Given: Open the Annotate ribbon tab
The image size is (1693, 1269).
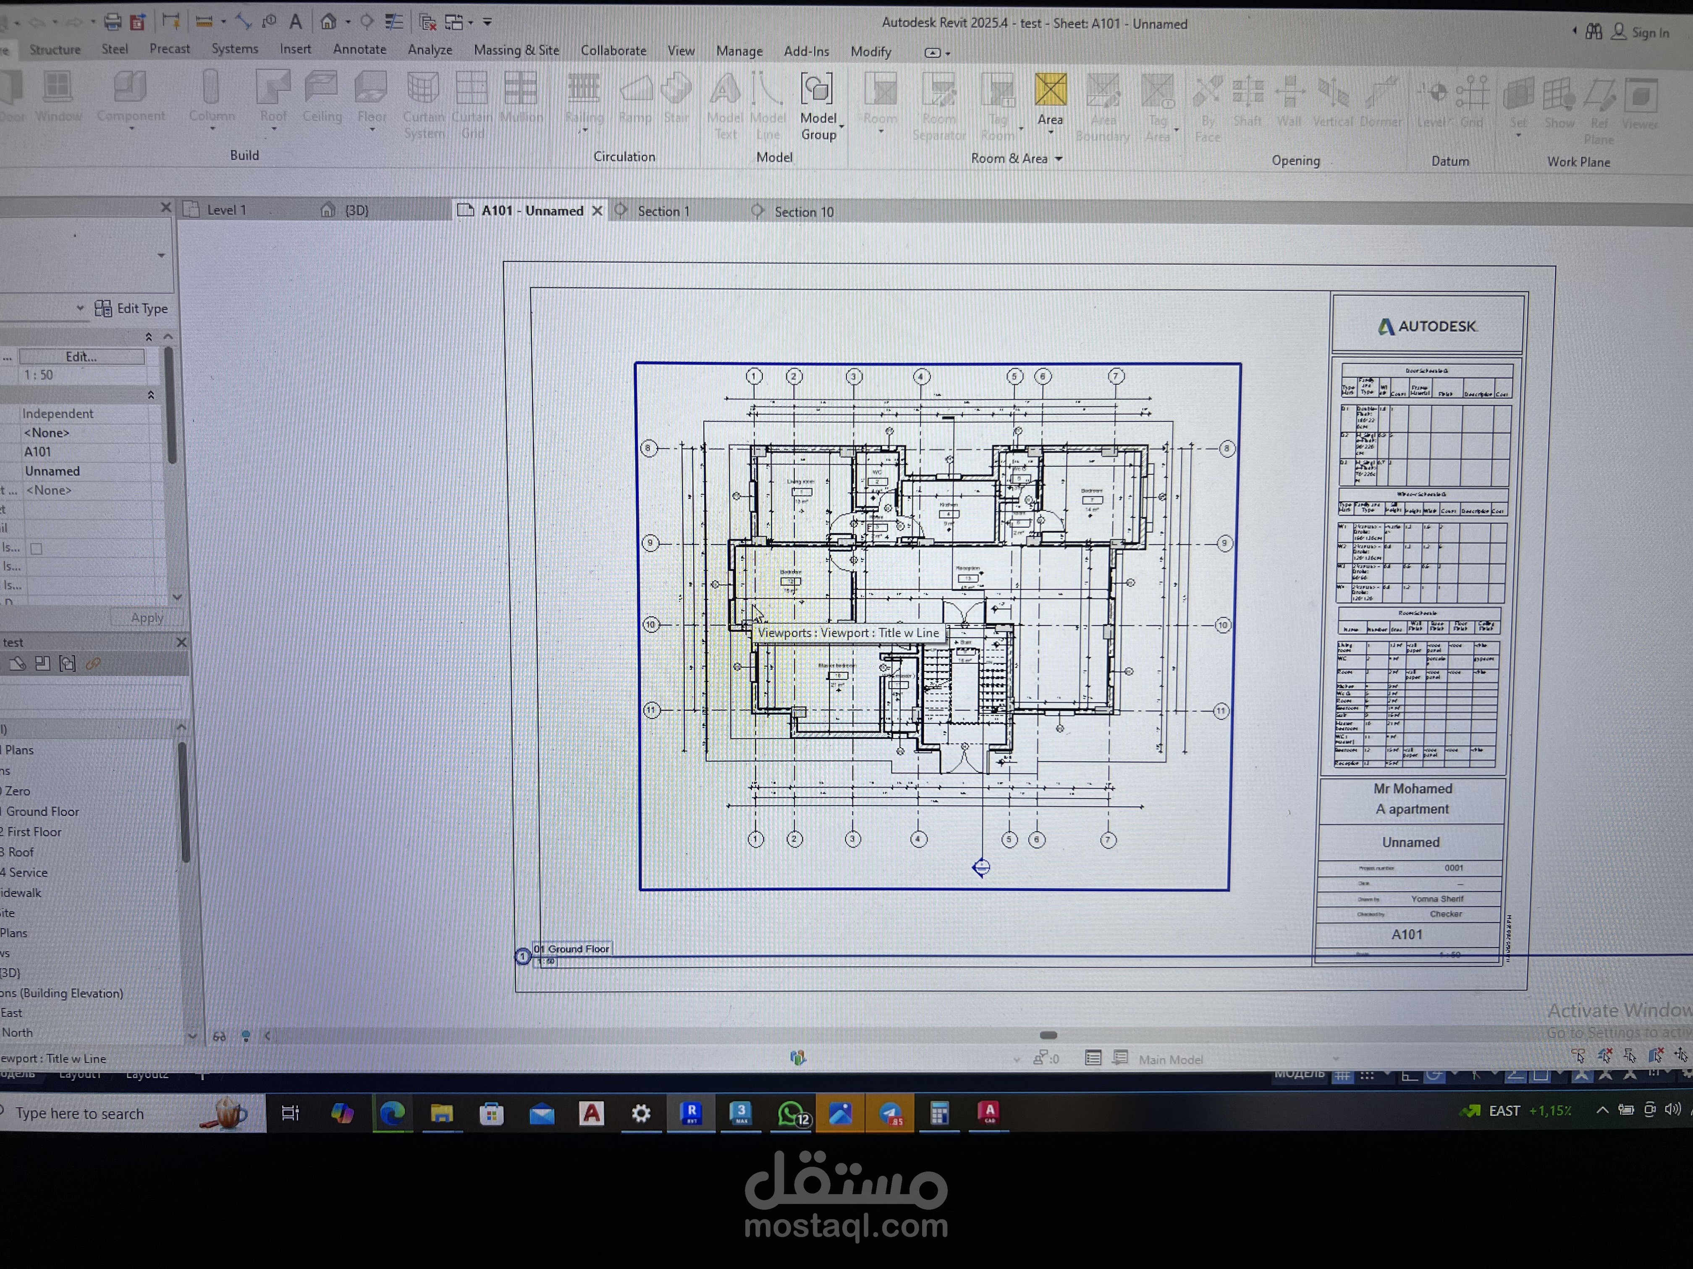Looking at the screenshot, I should pos(359,50).
